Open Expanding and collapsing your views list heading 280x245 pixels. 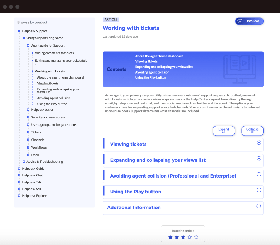(x=158, y=160)
